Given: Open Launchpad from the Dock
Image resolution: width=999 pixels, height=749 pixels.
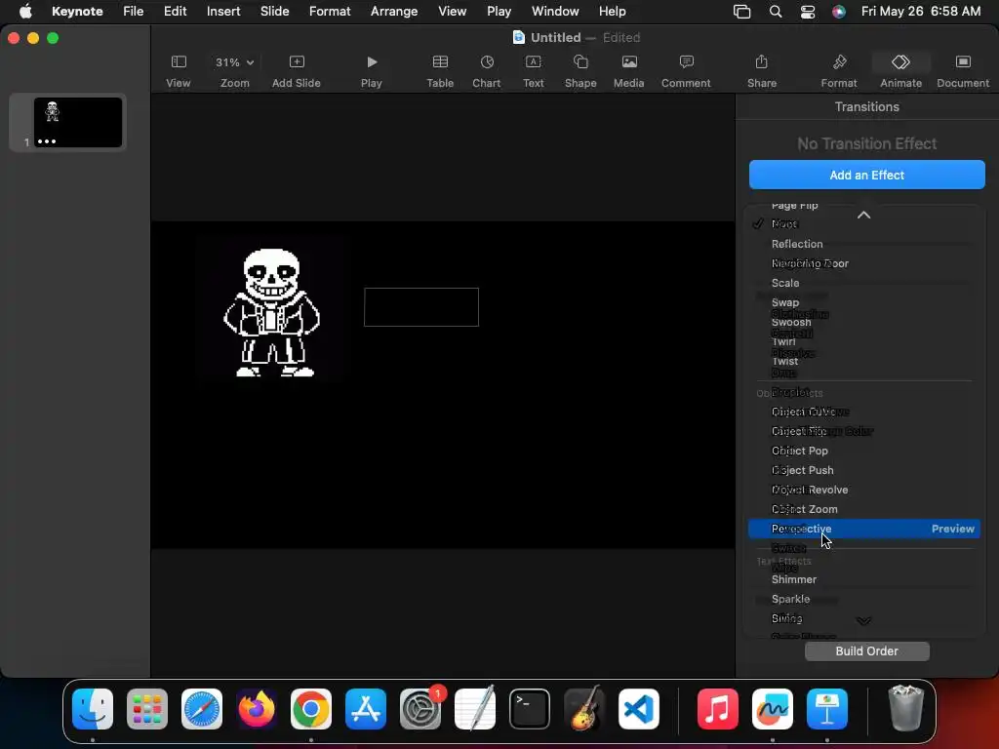Looking at the screenshot, I should pos(147,709).
